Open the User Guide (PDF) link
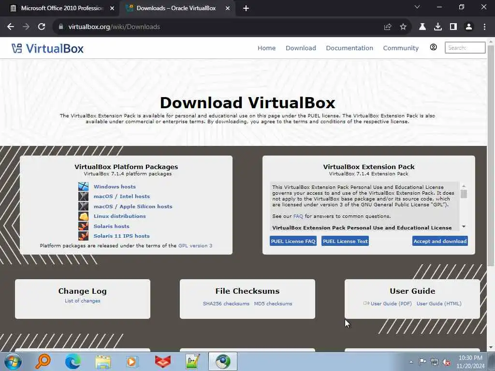Viewport: 495px width, 371px height. click(391, 303)
